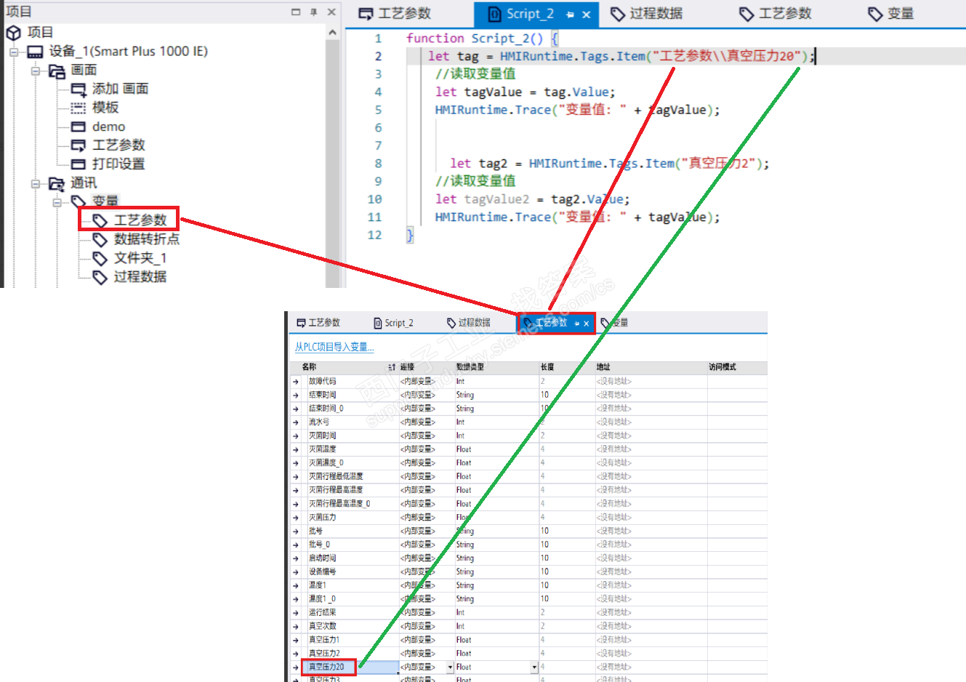Click the row arrow icon for 真空次数

[x=296, y=627]
